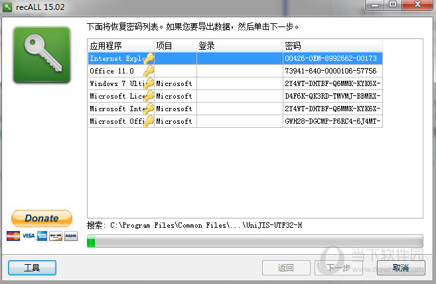Select the Microsoft Inte row name

click(117, 109)
